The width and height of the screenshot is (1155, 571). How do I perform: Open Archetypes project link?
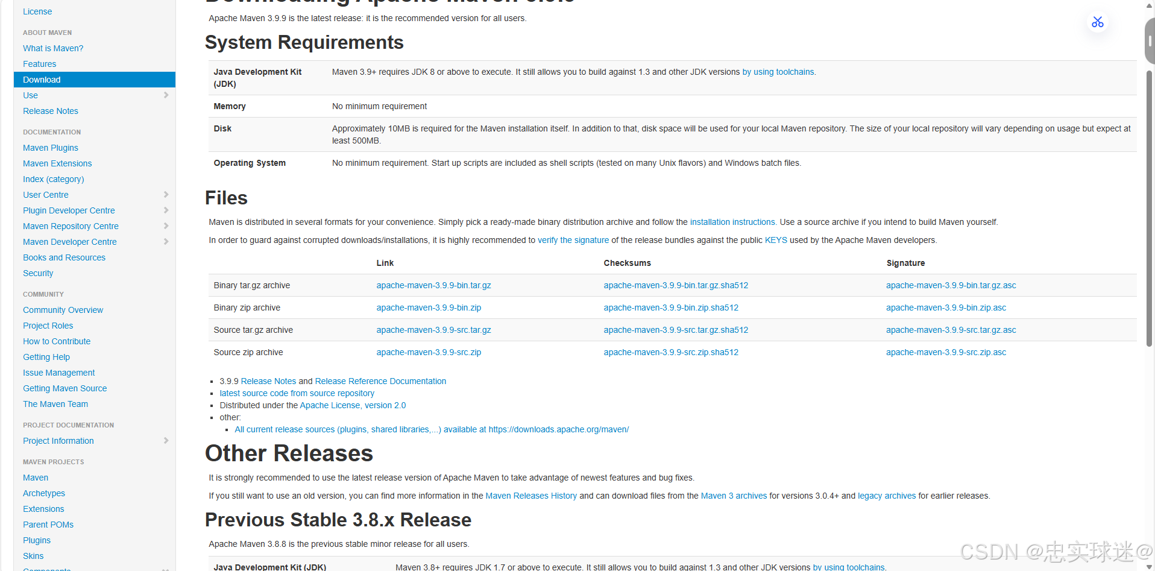click(x=44, y=493)
